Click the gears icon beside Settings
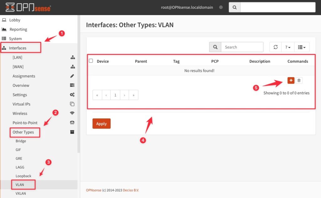321x198 pixels. click(x=72, y=95)
